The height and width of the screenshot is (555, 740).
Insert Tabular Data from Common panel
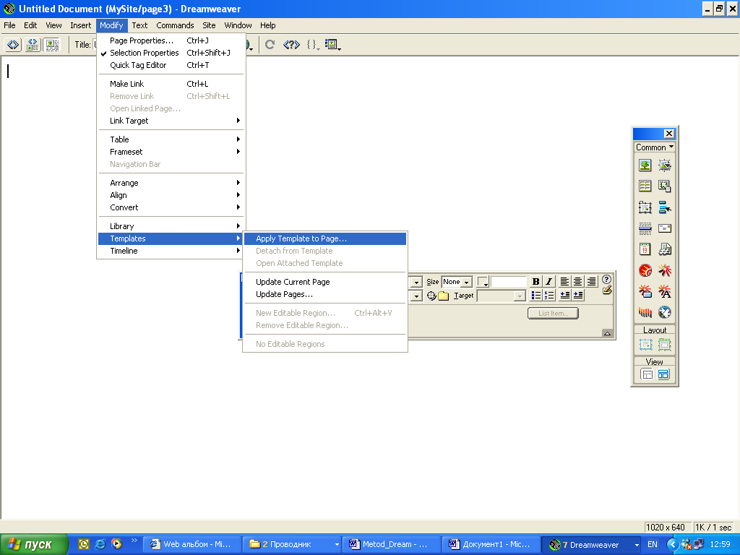pyautogui.click(x=665, y=186)
